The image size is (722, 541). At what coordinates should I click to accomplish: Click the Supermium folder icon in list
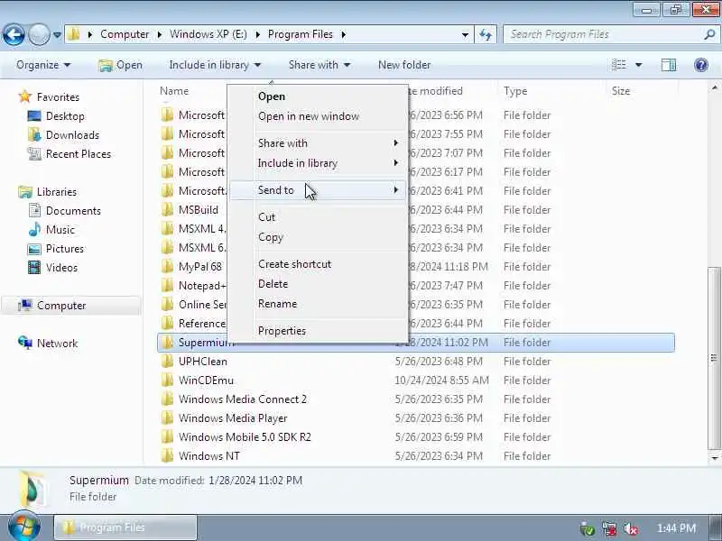(167, 343)
